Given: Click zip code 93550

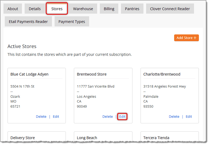Looking at the screenshot, I should (x=148, y=106).
